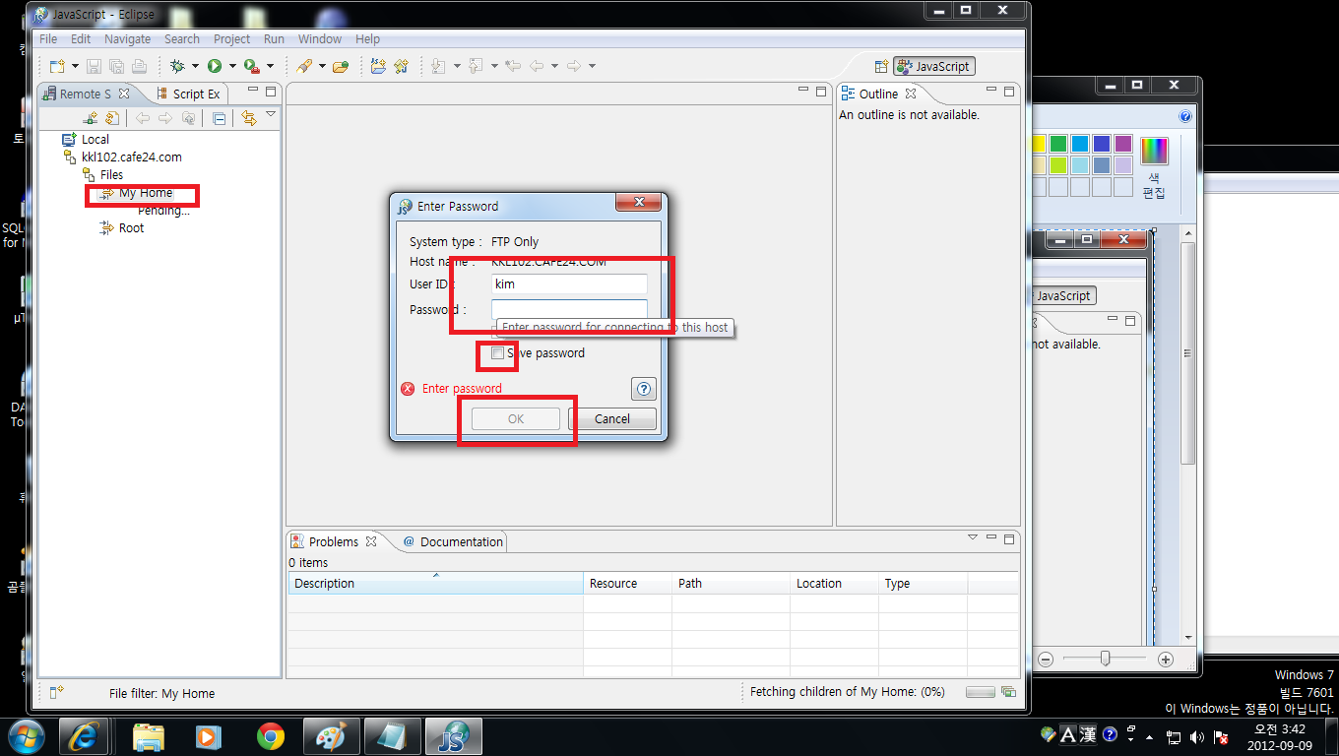This screenshot has width=1339, height=756.
Task: Click the Open Task folder icon
Action: coord(341,66)
